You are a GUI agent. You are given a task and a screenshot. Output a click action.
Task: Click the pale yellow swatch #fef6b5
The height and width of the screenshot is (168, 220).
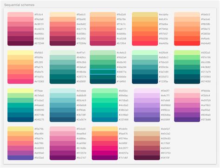click(20, 53)
